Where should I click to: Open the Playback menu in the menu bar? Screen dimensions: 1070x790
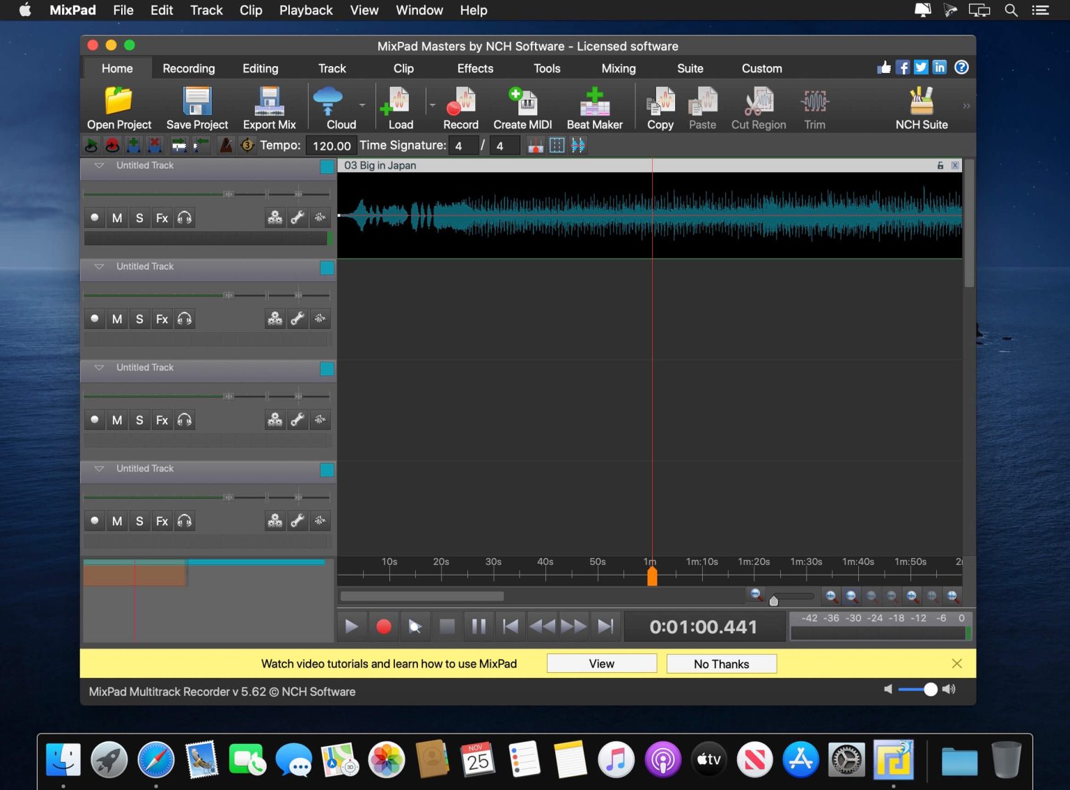(306, 10)
